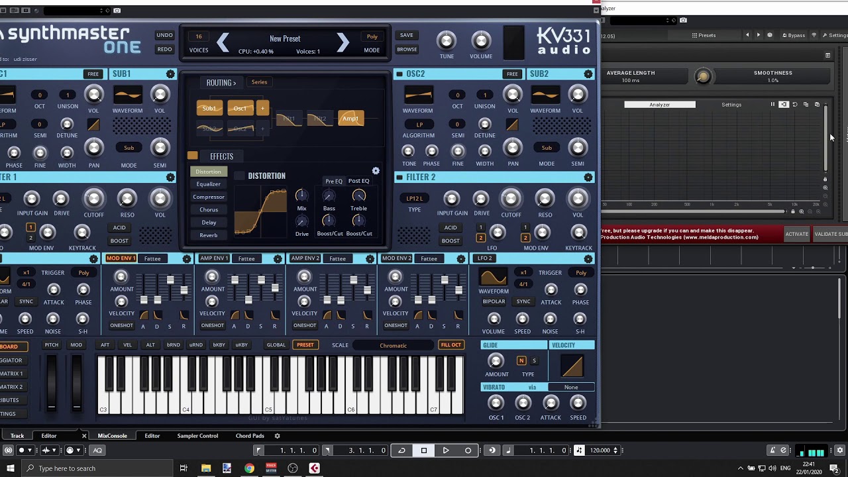Pause the analyzer display
The image size is (848, 477).
772,105
